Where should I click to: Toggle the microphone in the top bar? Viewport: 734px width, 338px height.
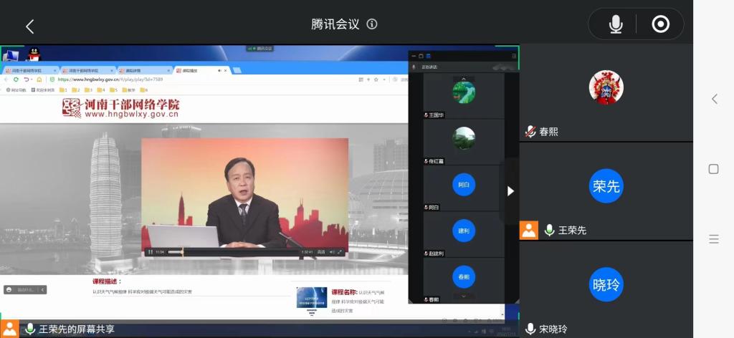pos(615,24)
